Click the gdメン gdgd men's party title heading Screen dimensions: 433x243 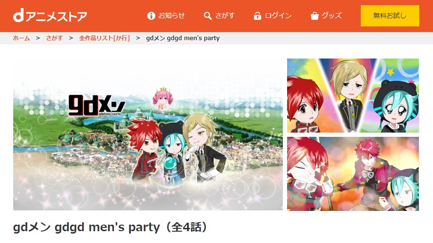[x=110, y=227]
